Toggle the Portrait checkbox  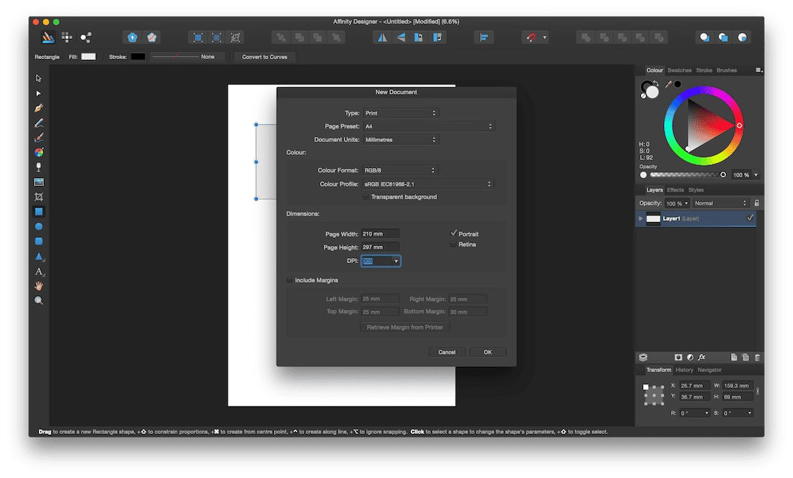[453, 234]
